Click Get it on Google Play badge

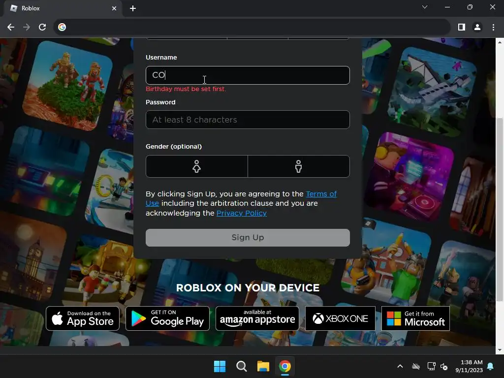167,318
